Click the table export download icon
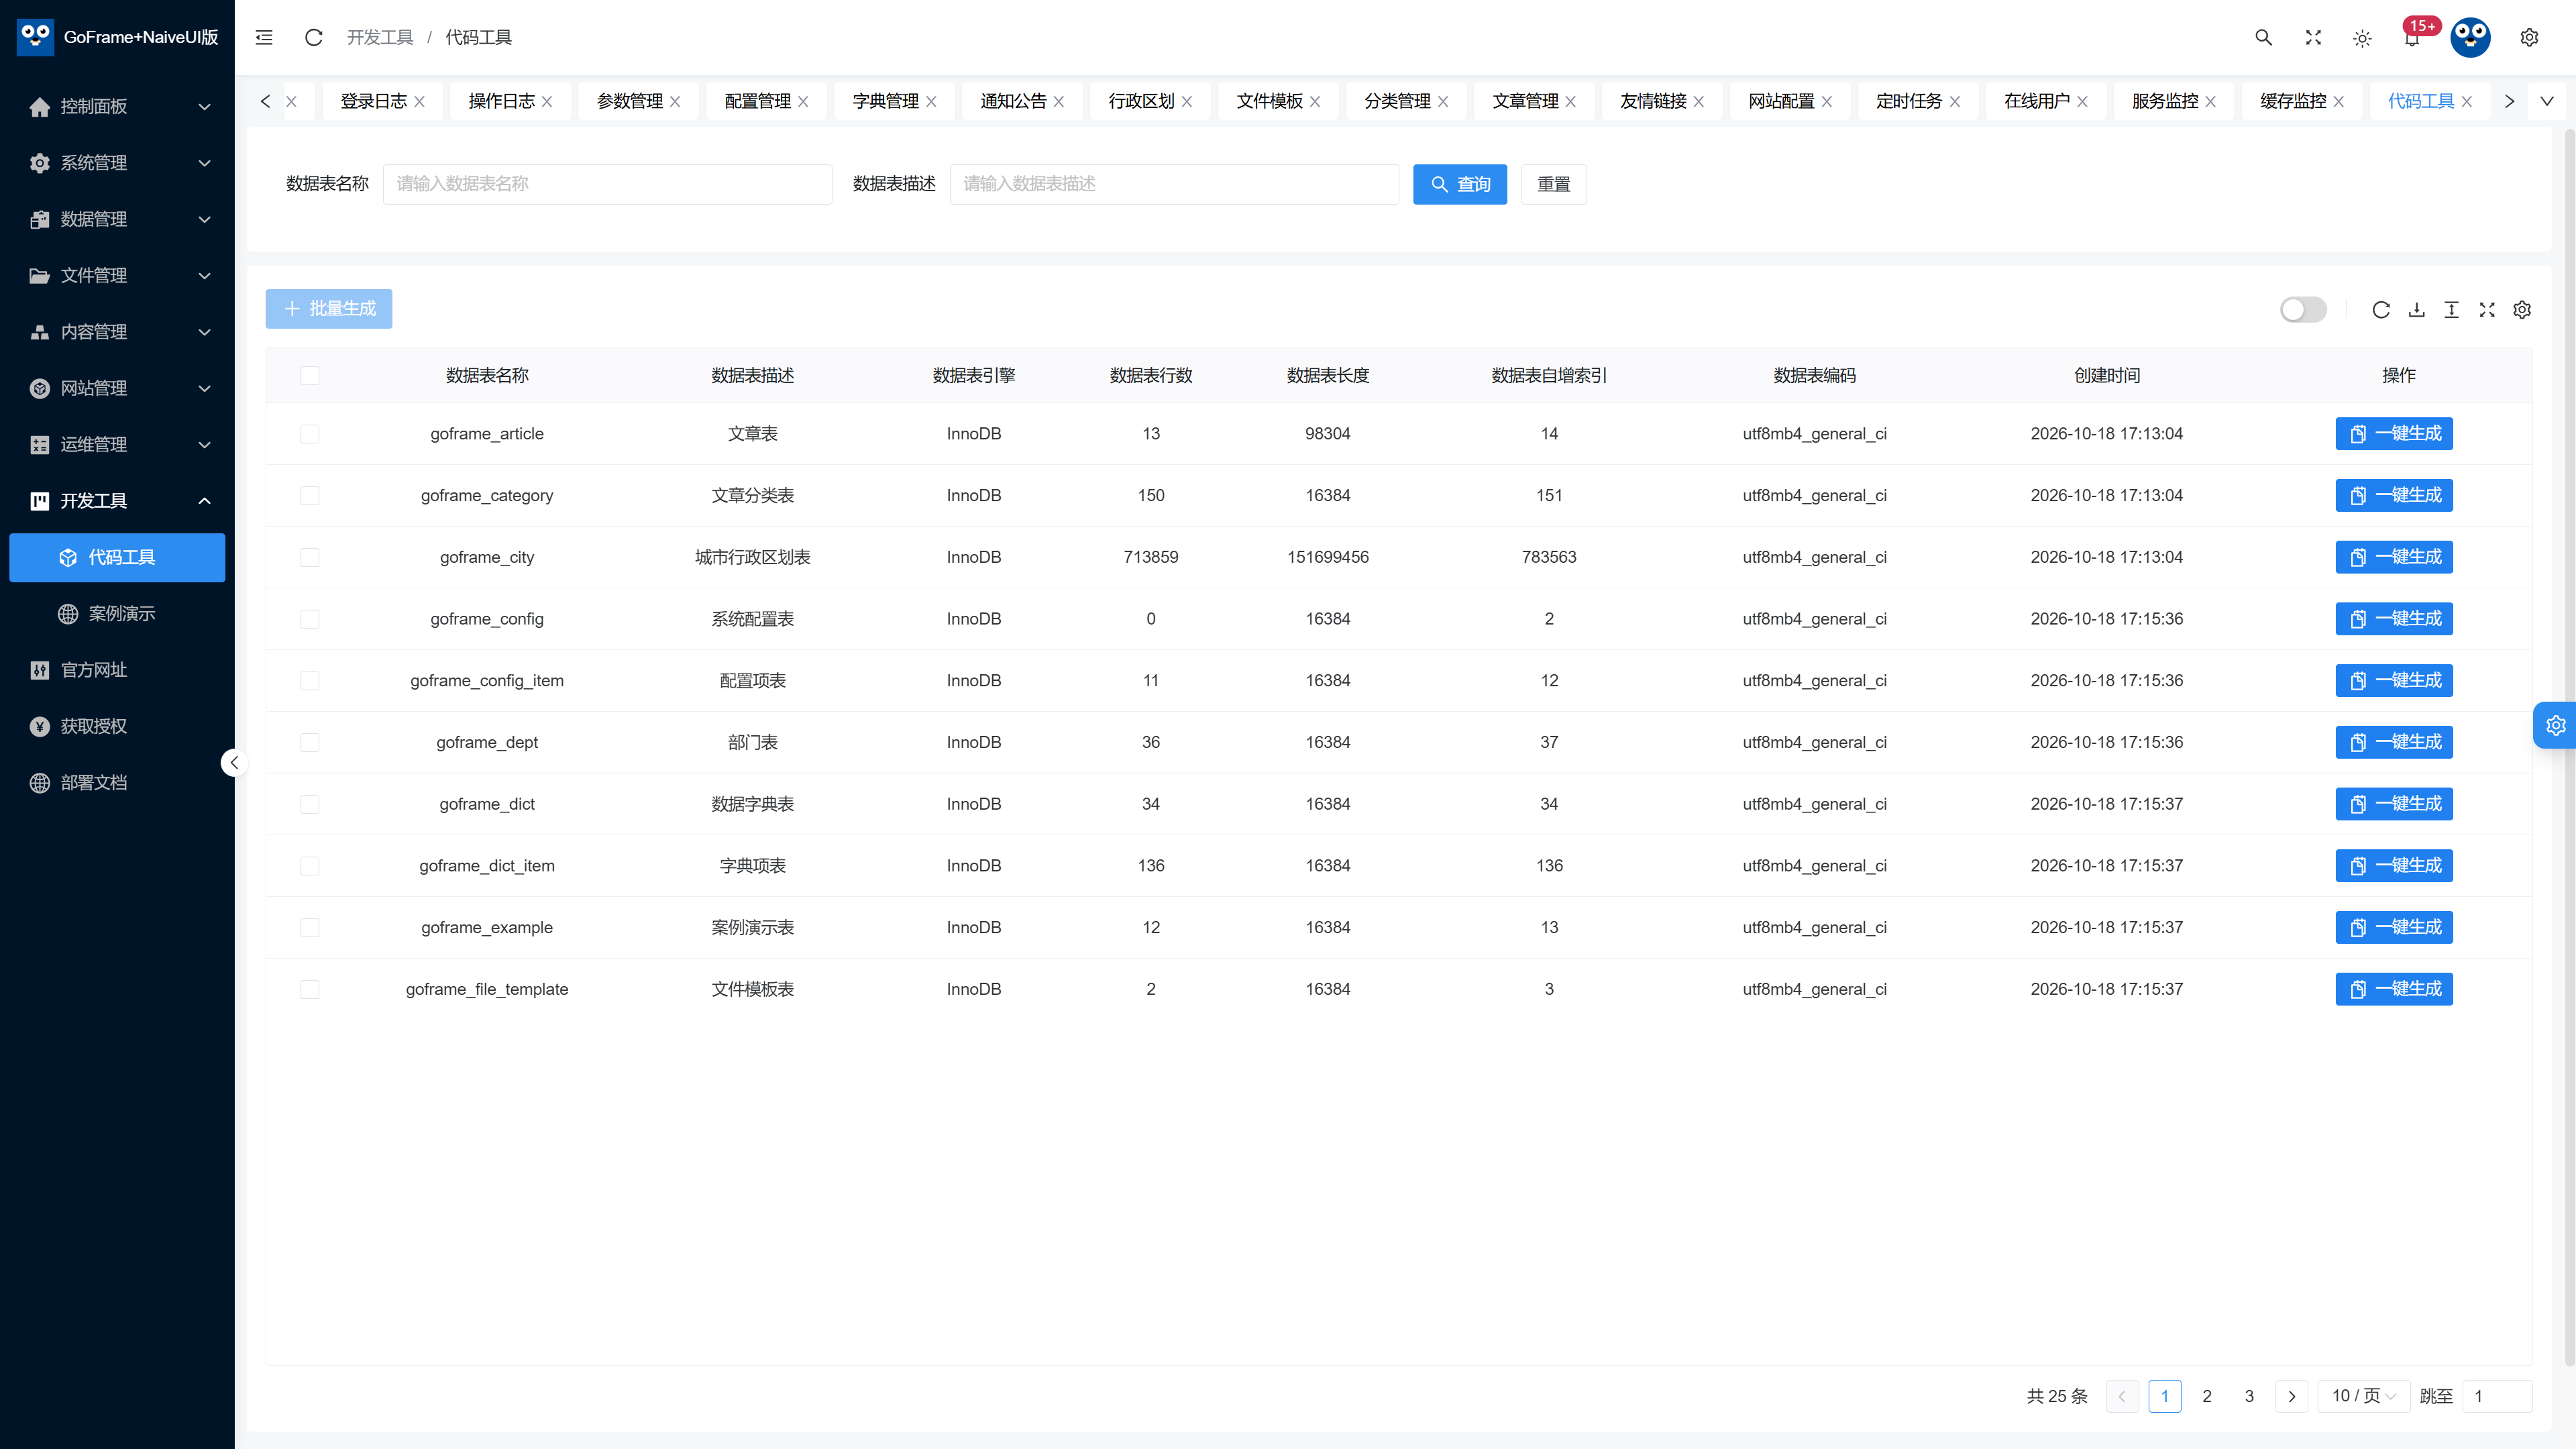This screenshot has width=2576, height=1449. tap(2416, 309)
